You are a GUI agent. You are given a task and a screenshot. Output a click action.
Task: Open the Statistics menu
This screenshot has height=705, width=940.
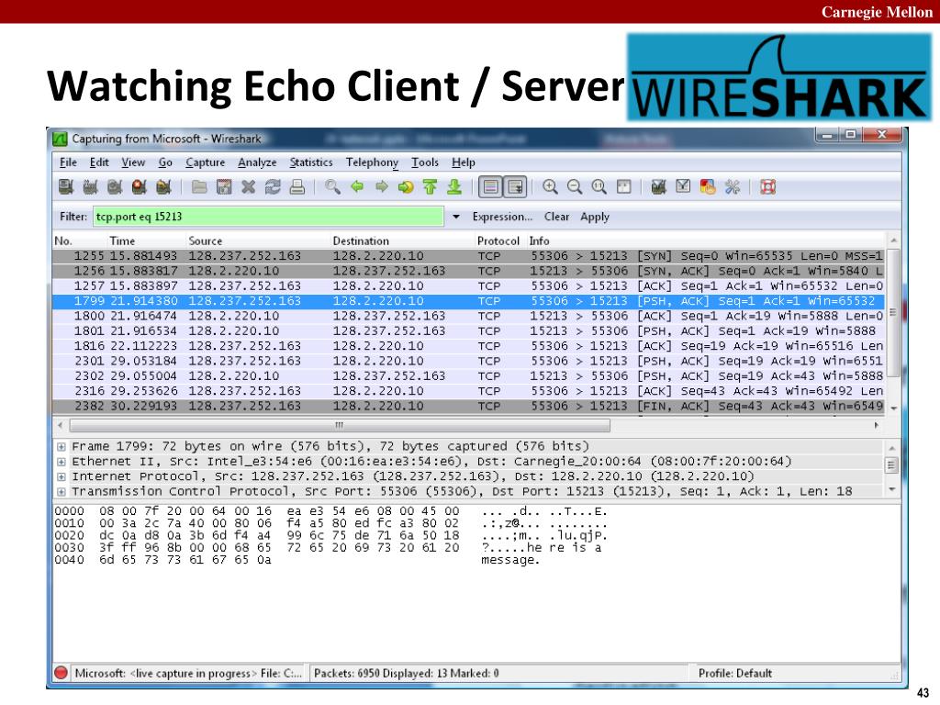coord(311,162)
